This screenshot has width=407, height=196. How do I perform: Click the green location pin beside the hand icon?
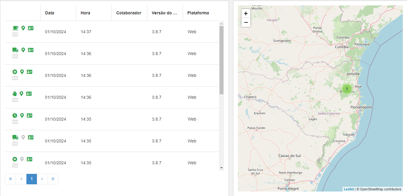tap(21, 94)
